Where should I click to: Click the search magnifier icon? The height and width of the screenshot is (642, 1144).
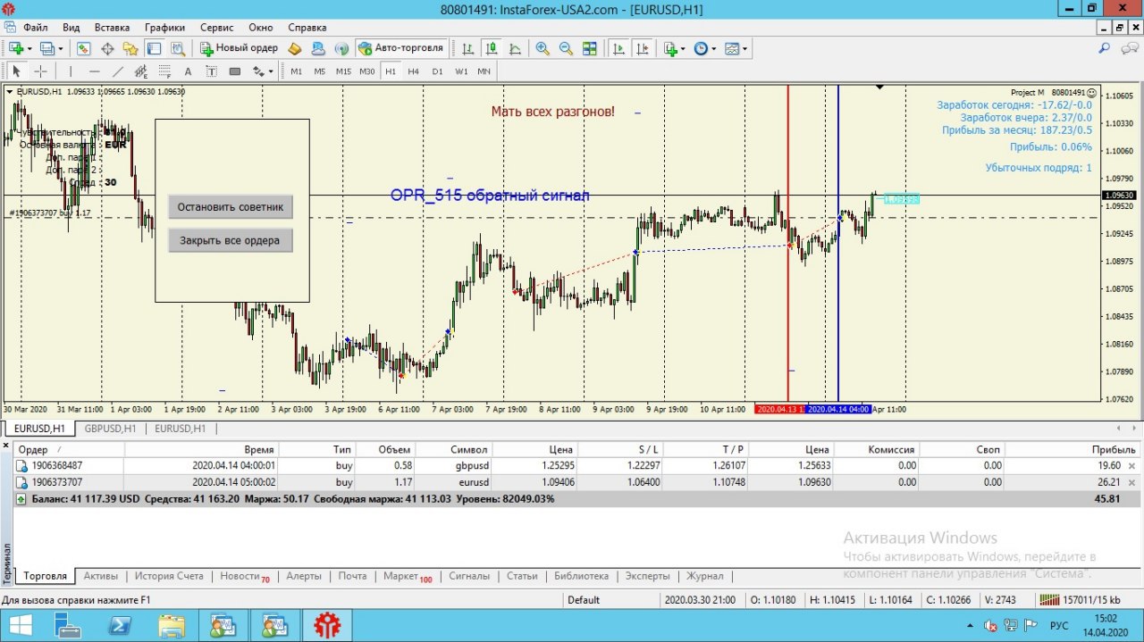(1105, 48)
